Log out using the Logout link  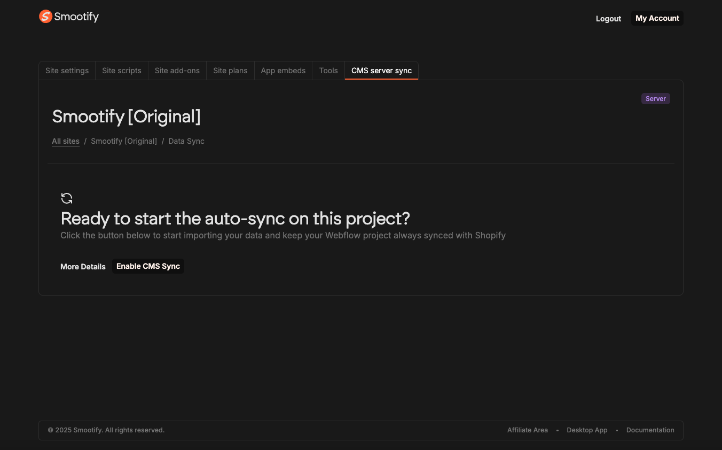(608, 19)
